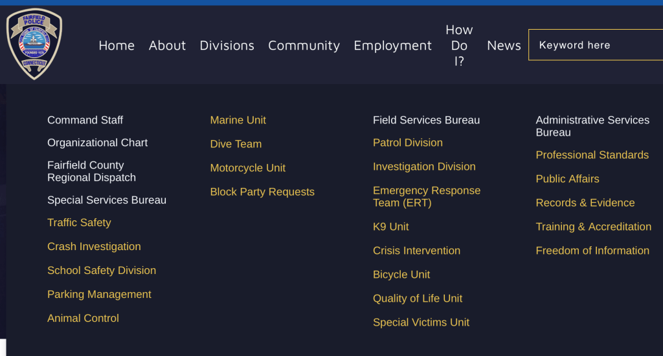Open the About navigation menu

167,45
